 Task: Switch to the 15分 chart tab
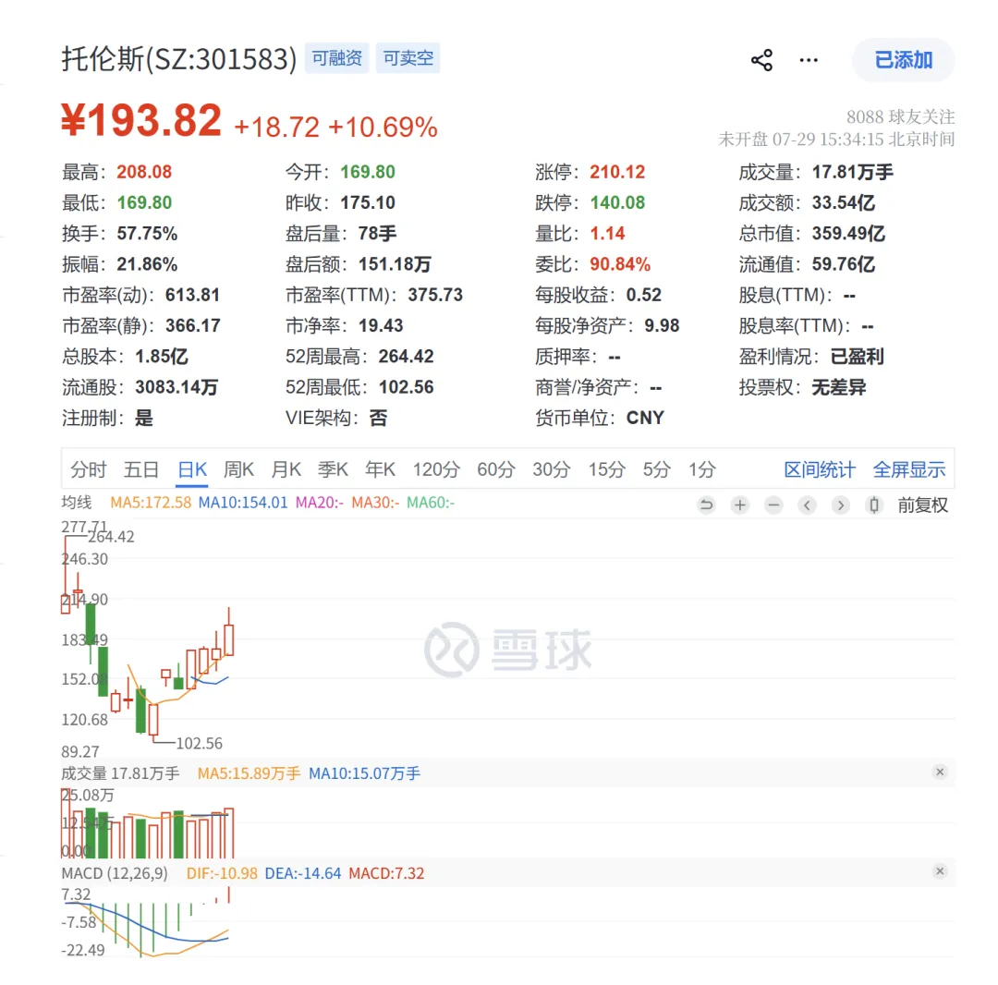[x=606, y=469]
